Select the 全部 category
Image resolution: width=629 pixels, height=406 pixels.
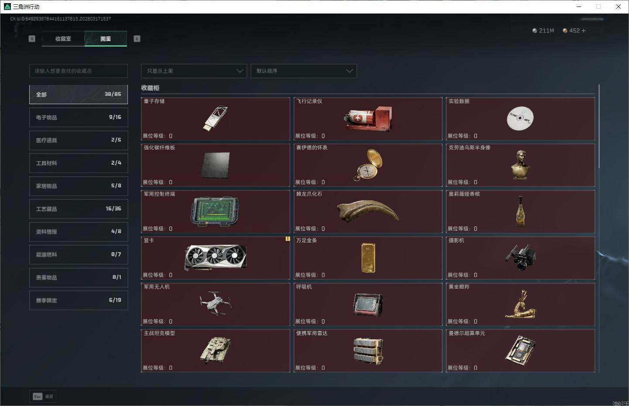tap(79, 95)
